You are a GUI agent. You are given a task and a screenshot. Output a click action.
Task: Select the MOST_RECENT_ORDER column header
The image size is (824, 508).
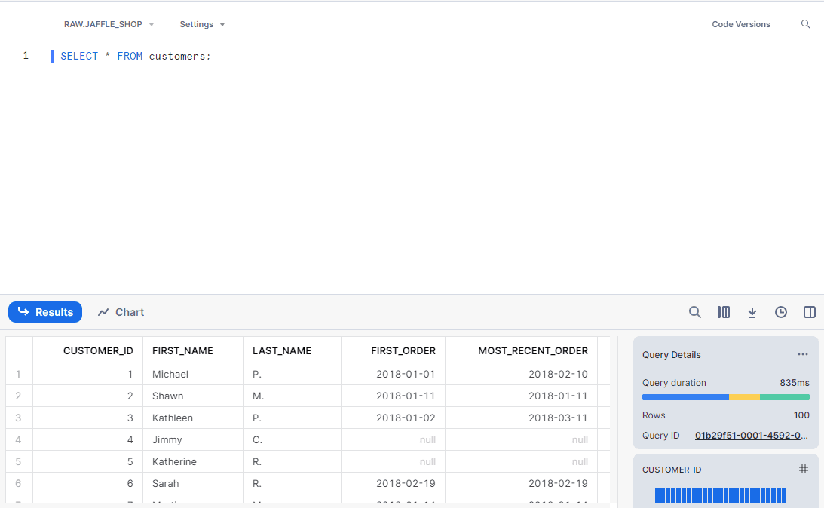point(532,350)
